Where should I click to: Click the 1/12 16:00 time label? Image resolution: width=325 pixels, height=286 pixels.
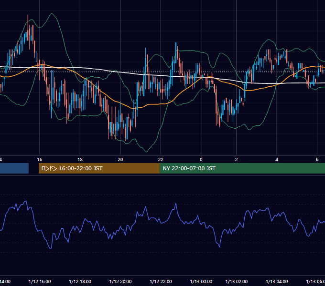tap(40, 281)
